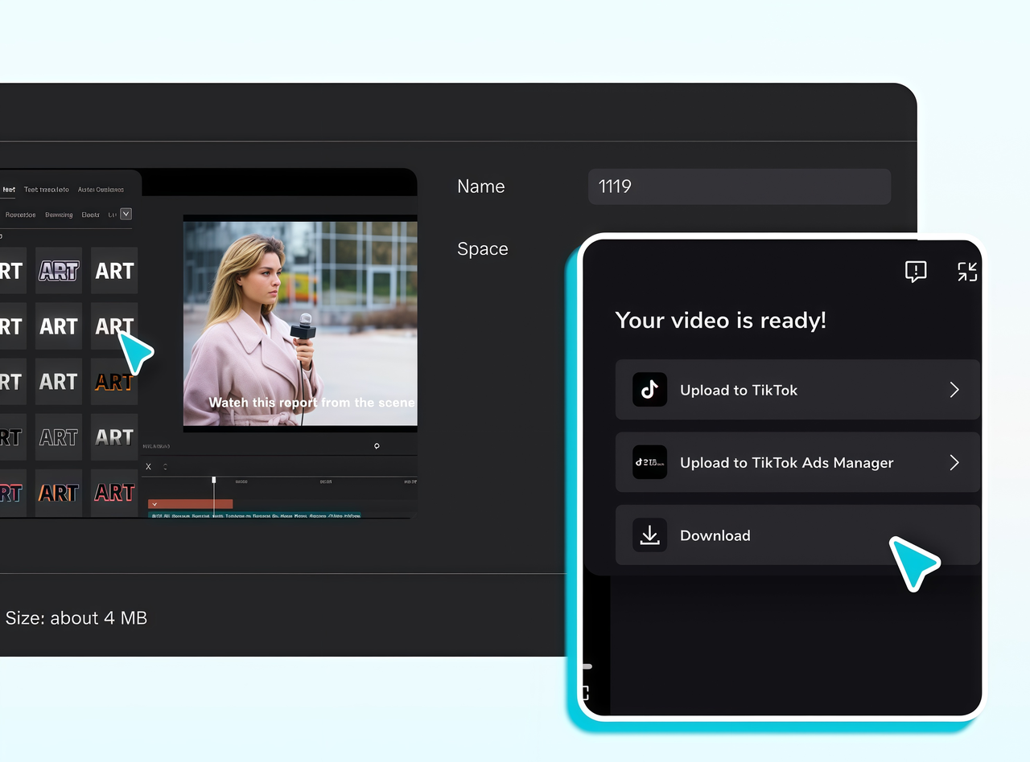Screen dimensions: 1030x762
Task: Select the teal caption track on the timeline
Action: pyautogui.click(x=254, y=515)
